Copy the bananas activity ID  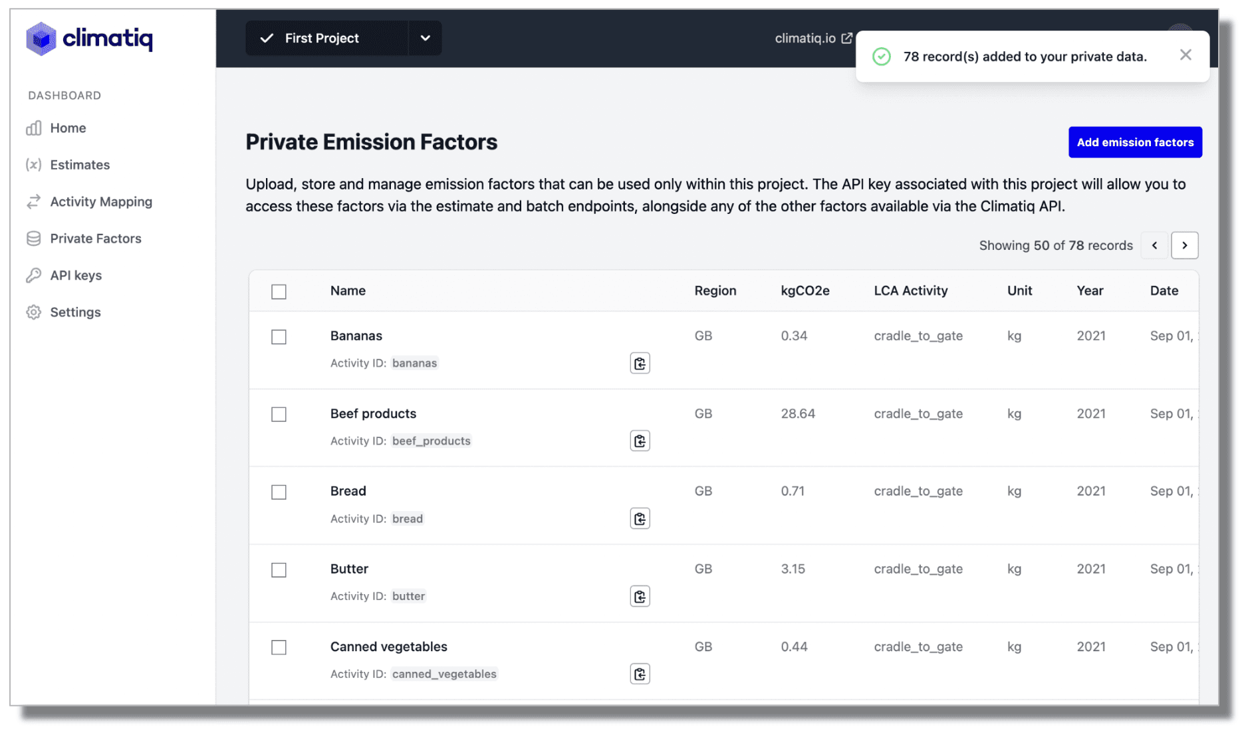point(640,364)
